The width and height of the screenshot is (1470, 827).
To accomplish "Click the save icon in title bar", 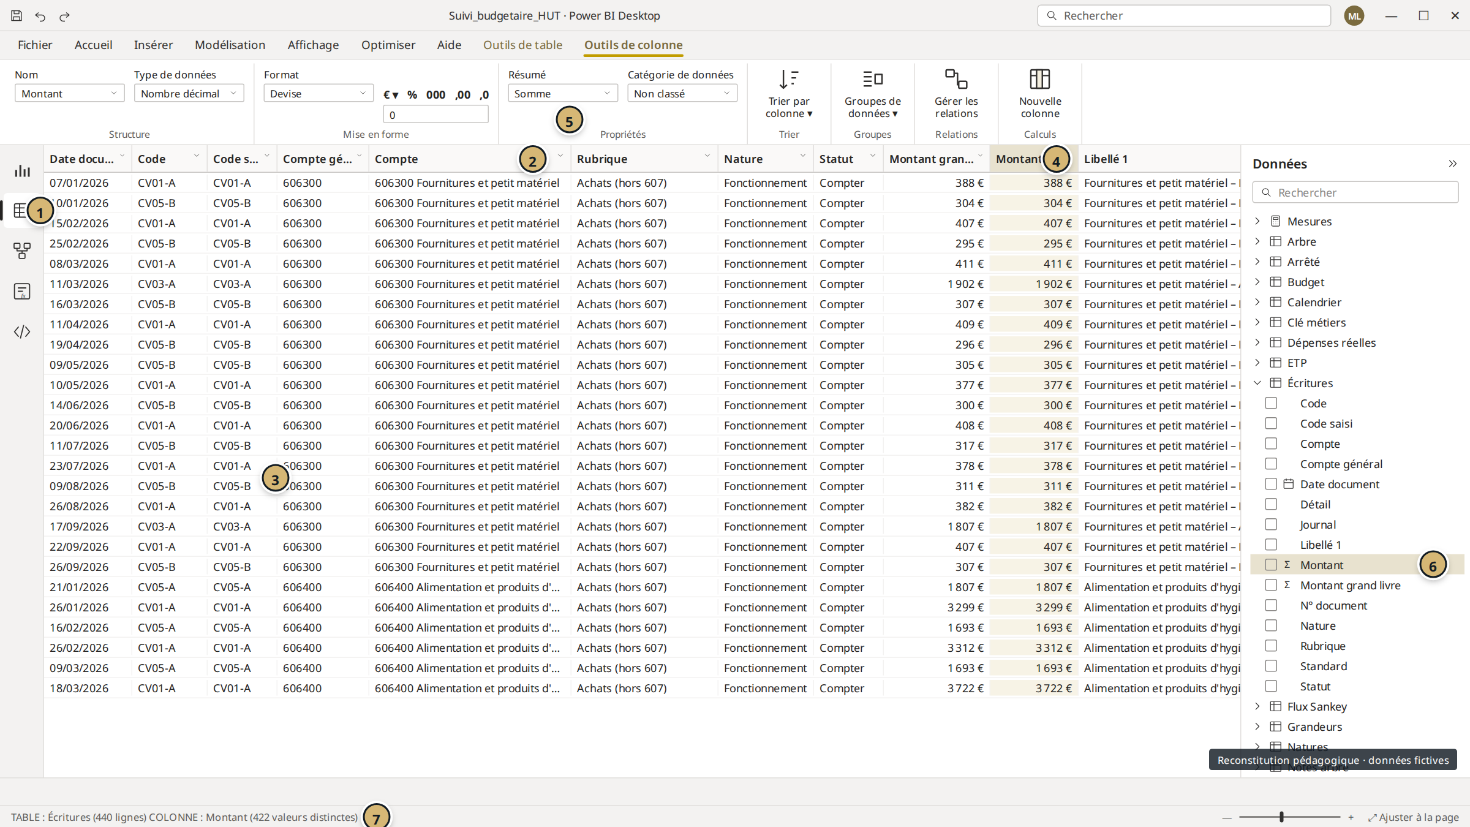I will [17, 15].
